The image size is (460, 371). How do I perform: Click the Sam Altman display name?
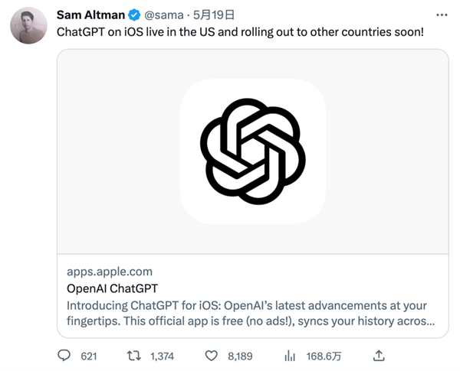(90, 15)
